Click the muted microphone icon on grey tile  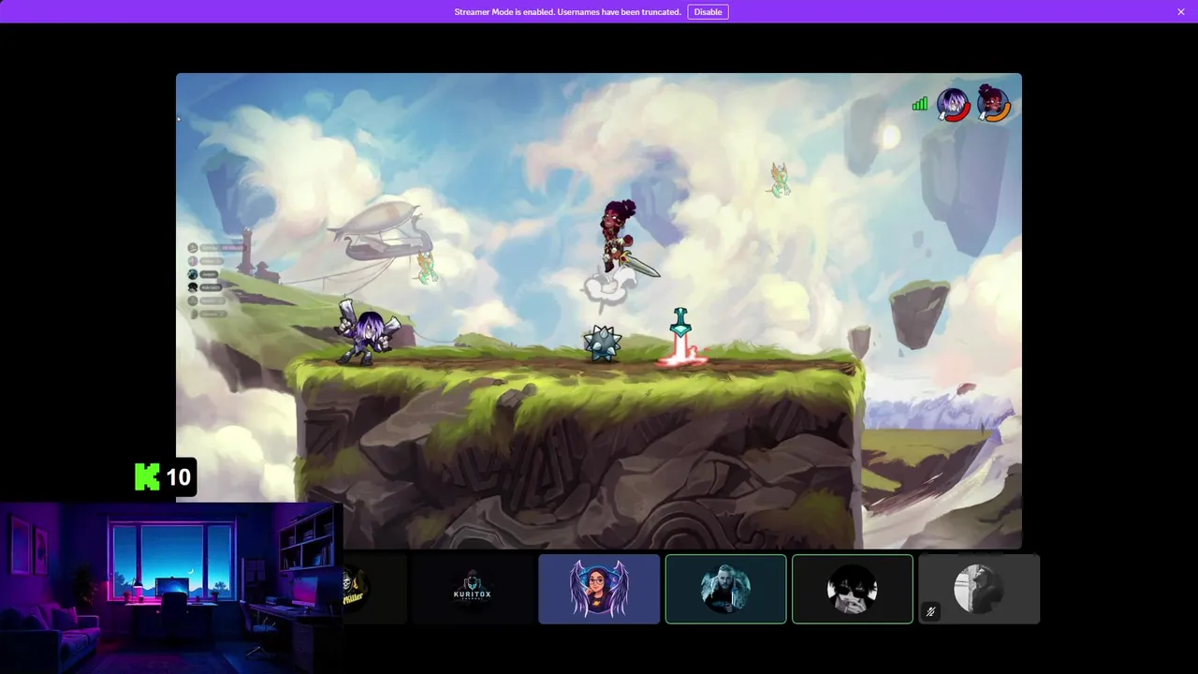pos(930,611)
